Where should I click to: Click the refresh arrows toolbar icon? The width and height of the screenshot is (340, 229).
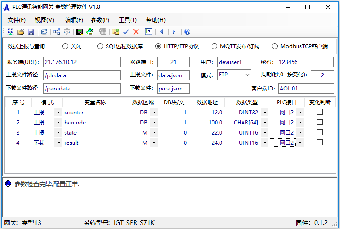(x=44, y=32)
